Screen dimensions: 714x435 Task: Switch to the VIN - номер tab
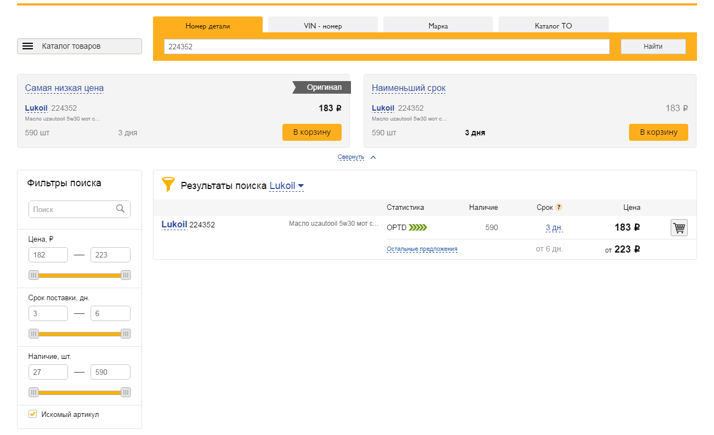coord(323,26)
